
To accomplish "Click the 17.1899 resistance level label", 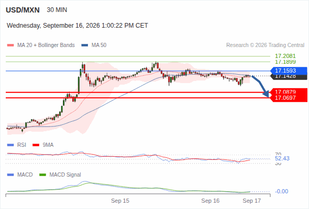I will pos(285,62).
